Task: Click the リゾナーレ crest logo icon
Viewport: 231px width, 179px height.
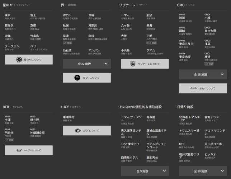Action: coord(133,64)
